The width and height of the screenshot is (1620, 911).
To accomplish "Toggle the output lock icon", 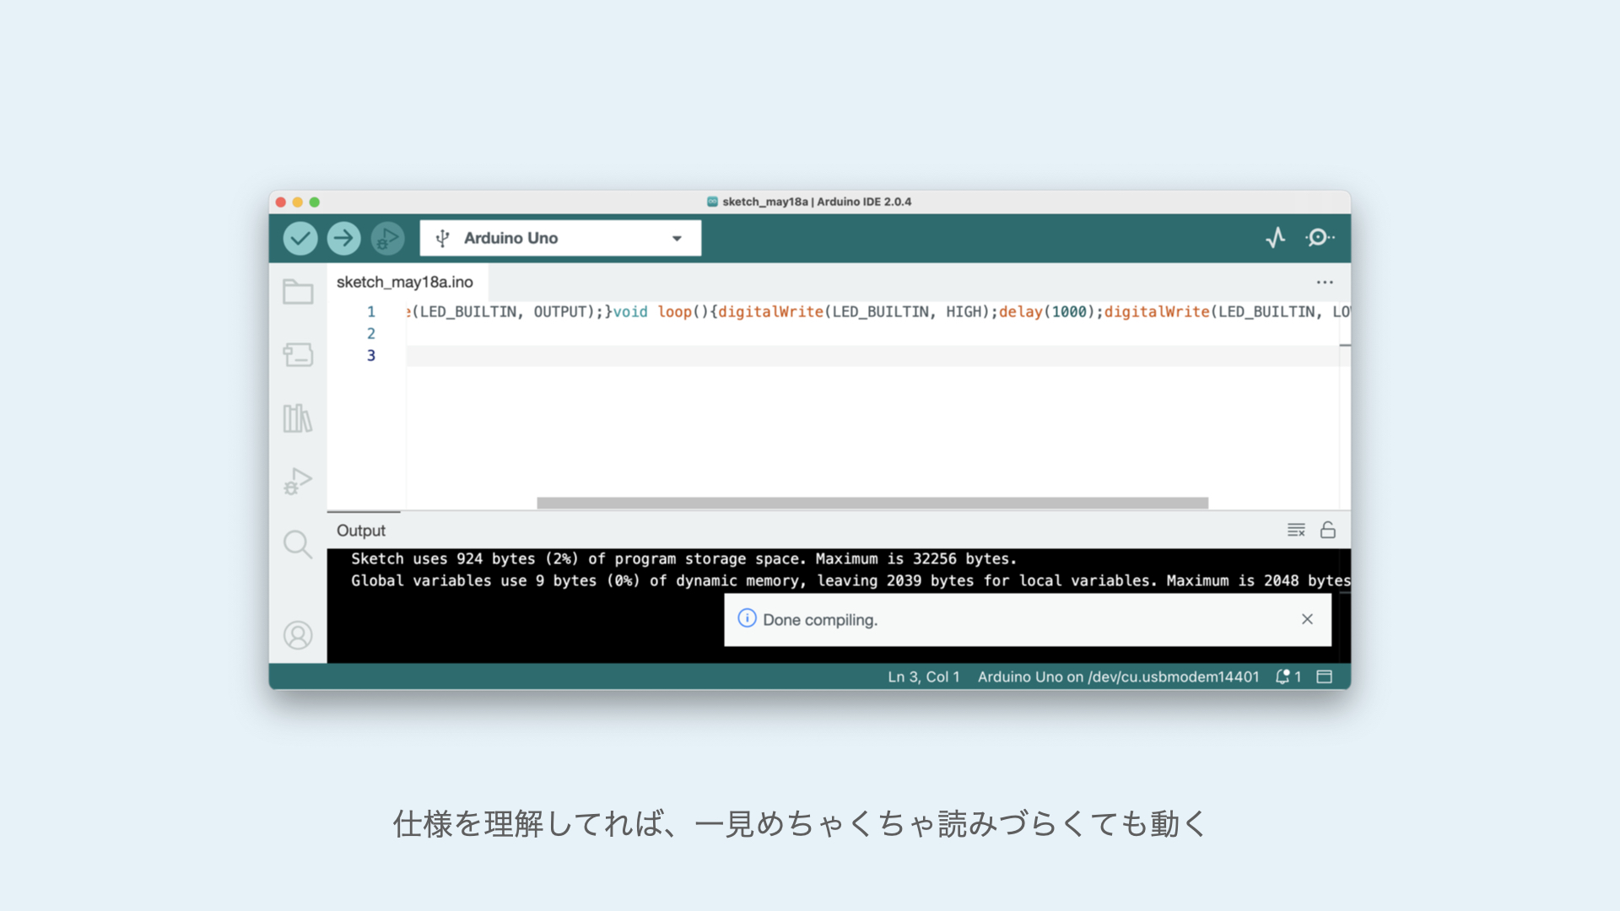I will click(x=1328, y=530).
